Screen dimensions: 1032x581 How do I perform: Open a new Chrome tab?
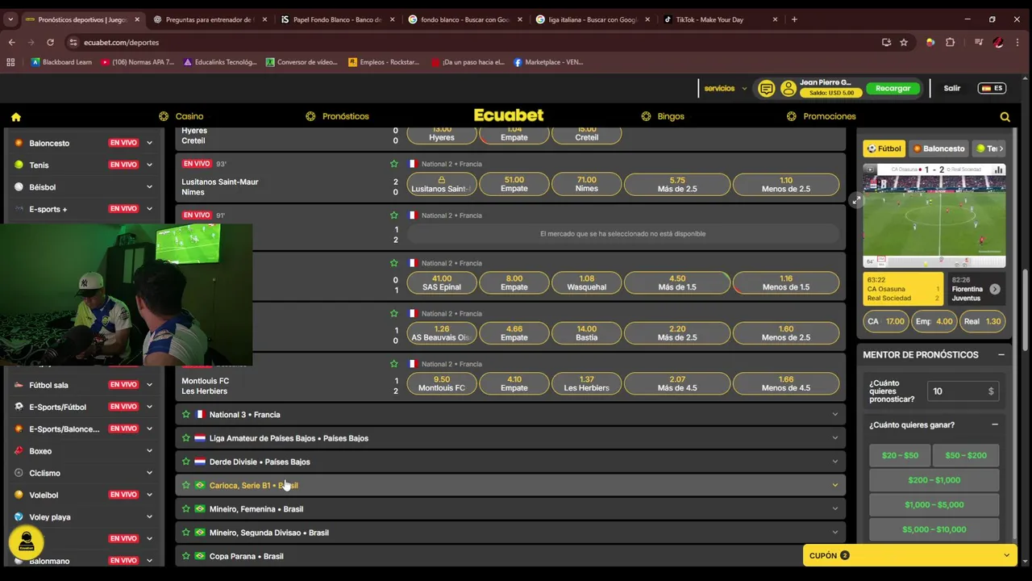tap(794, 19)
